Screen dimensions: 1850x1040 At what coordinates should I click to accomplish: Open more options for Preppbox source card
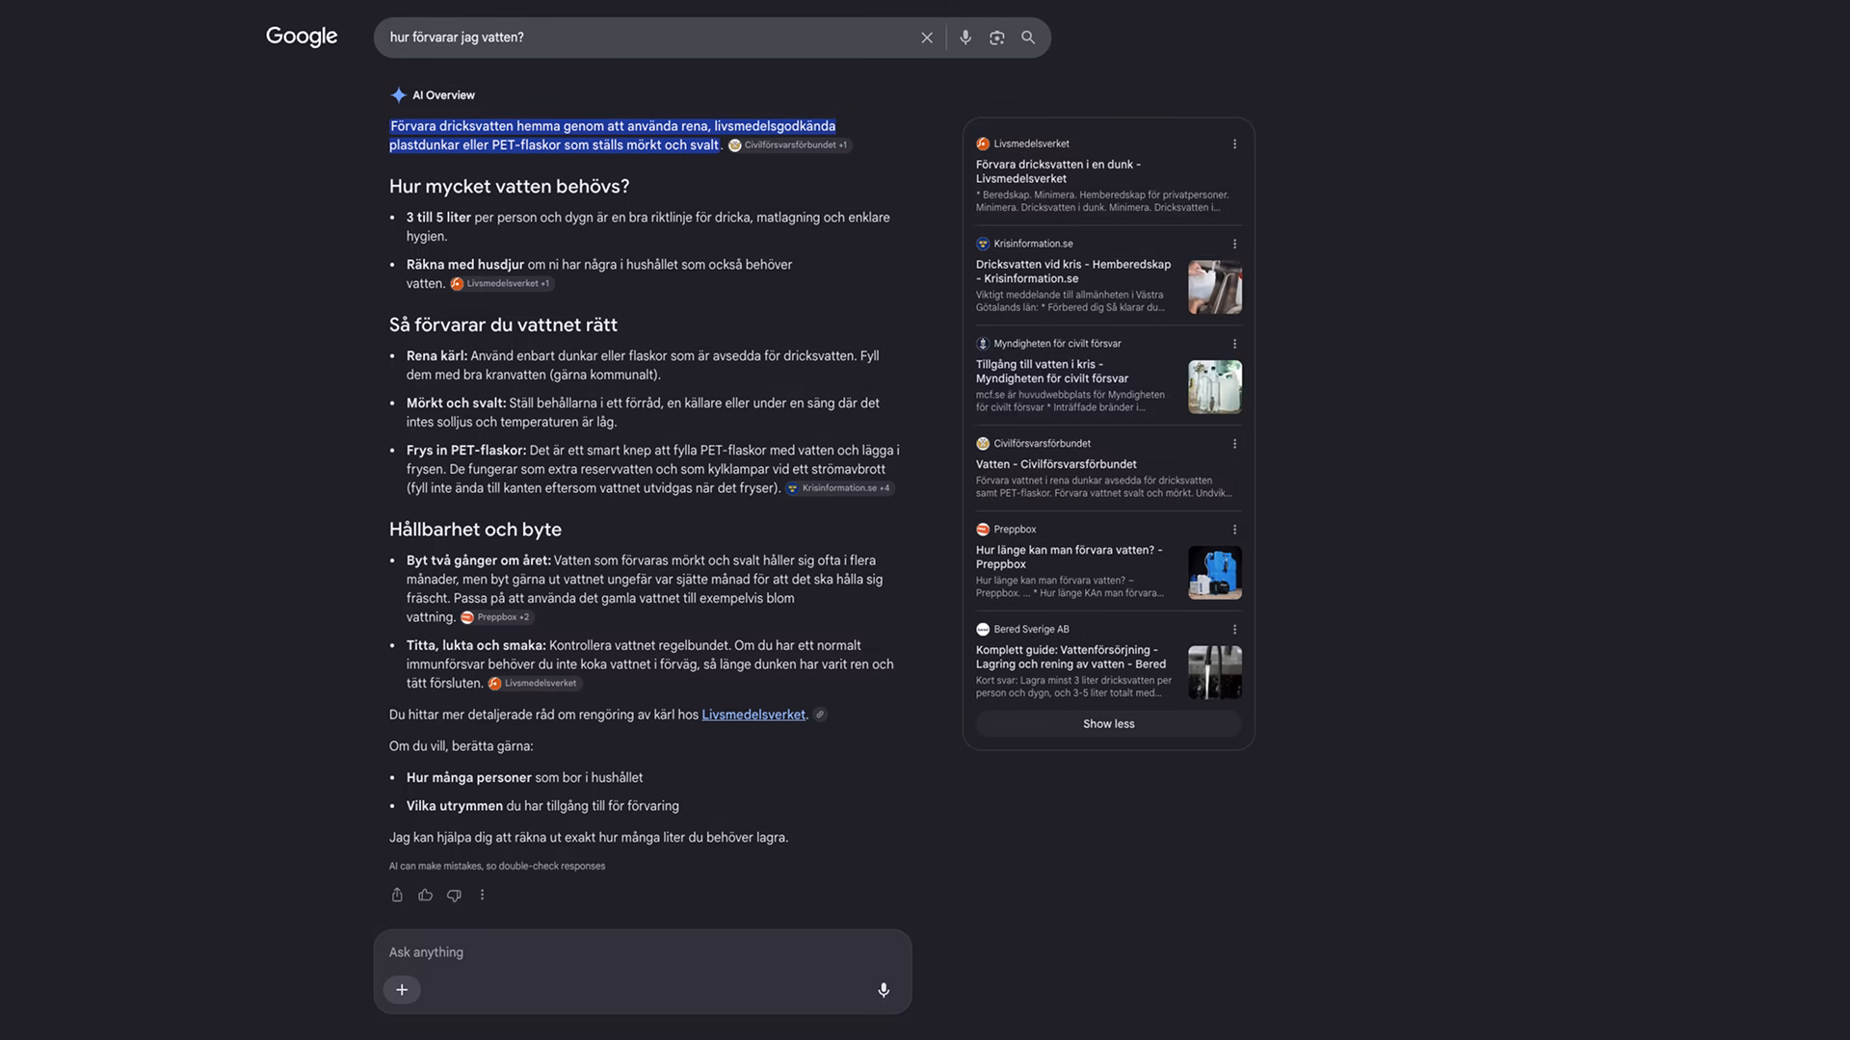coord(1234,530)
